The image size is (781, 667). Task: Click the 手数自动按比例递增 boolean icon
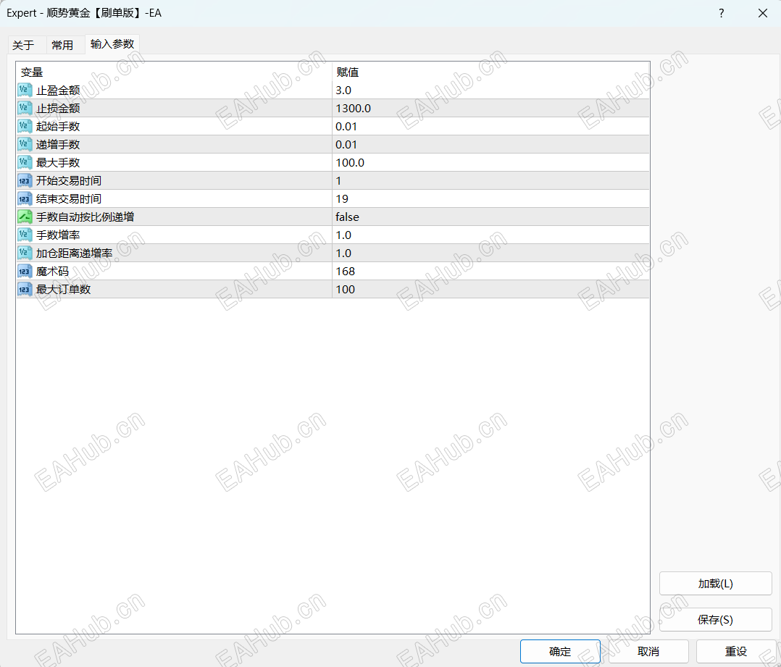click(x=23, y=217)
